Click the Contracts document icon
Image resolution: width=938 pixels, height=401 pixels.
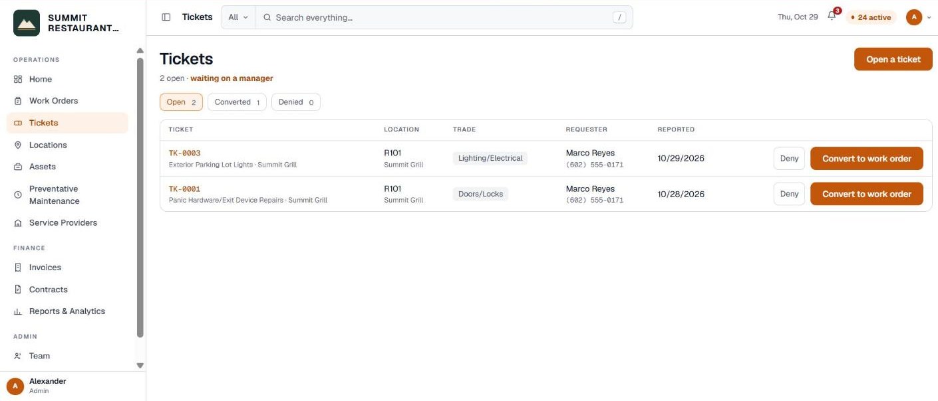click(18, 289)
